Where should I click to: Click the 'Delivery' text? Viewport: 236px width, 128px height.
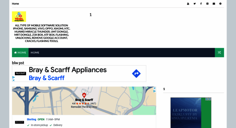tap(58, 125)
